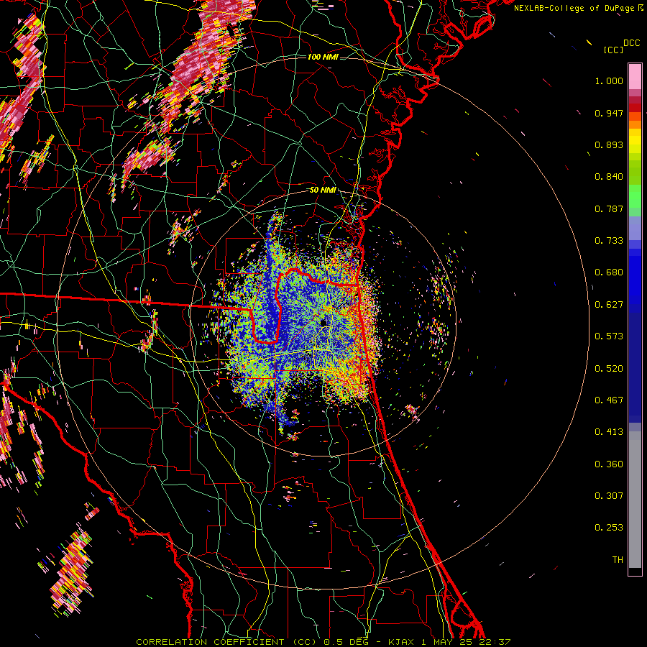
Task: Click the 0.360 scale value label
Action: tap(609, 464)
